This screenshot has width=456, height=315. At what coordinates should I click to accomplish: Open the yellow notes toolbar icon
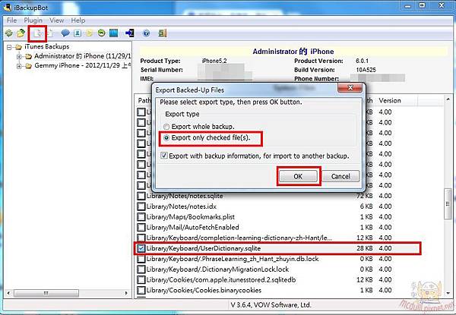coord(89,33)
